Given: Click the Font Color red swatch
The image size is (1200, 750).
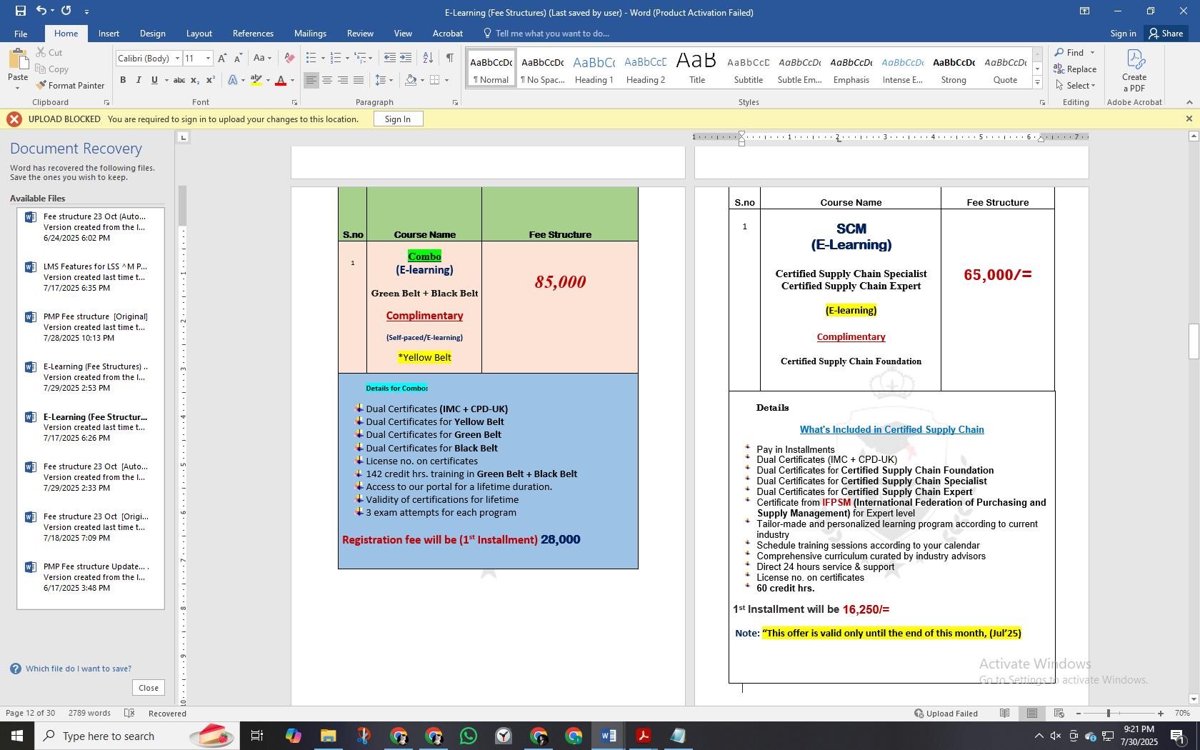Looking at the screenshot, I should (281, 80).
